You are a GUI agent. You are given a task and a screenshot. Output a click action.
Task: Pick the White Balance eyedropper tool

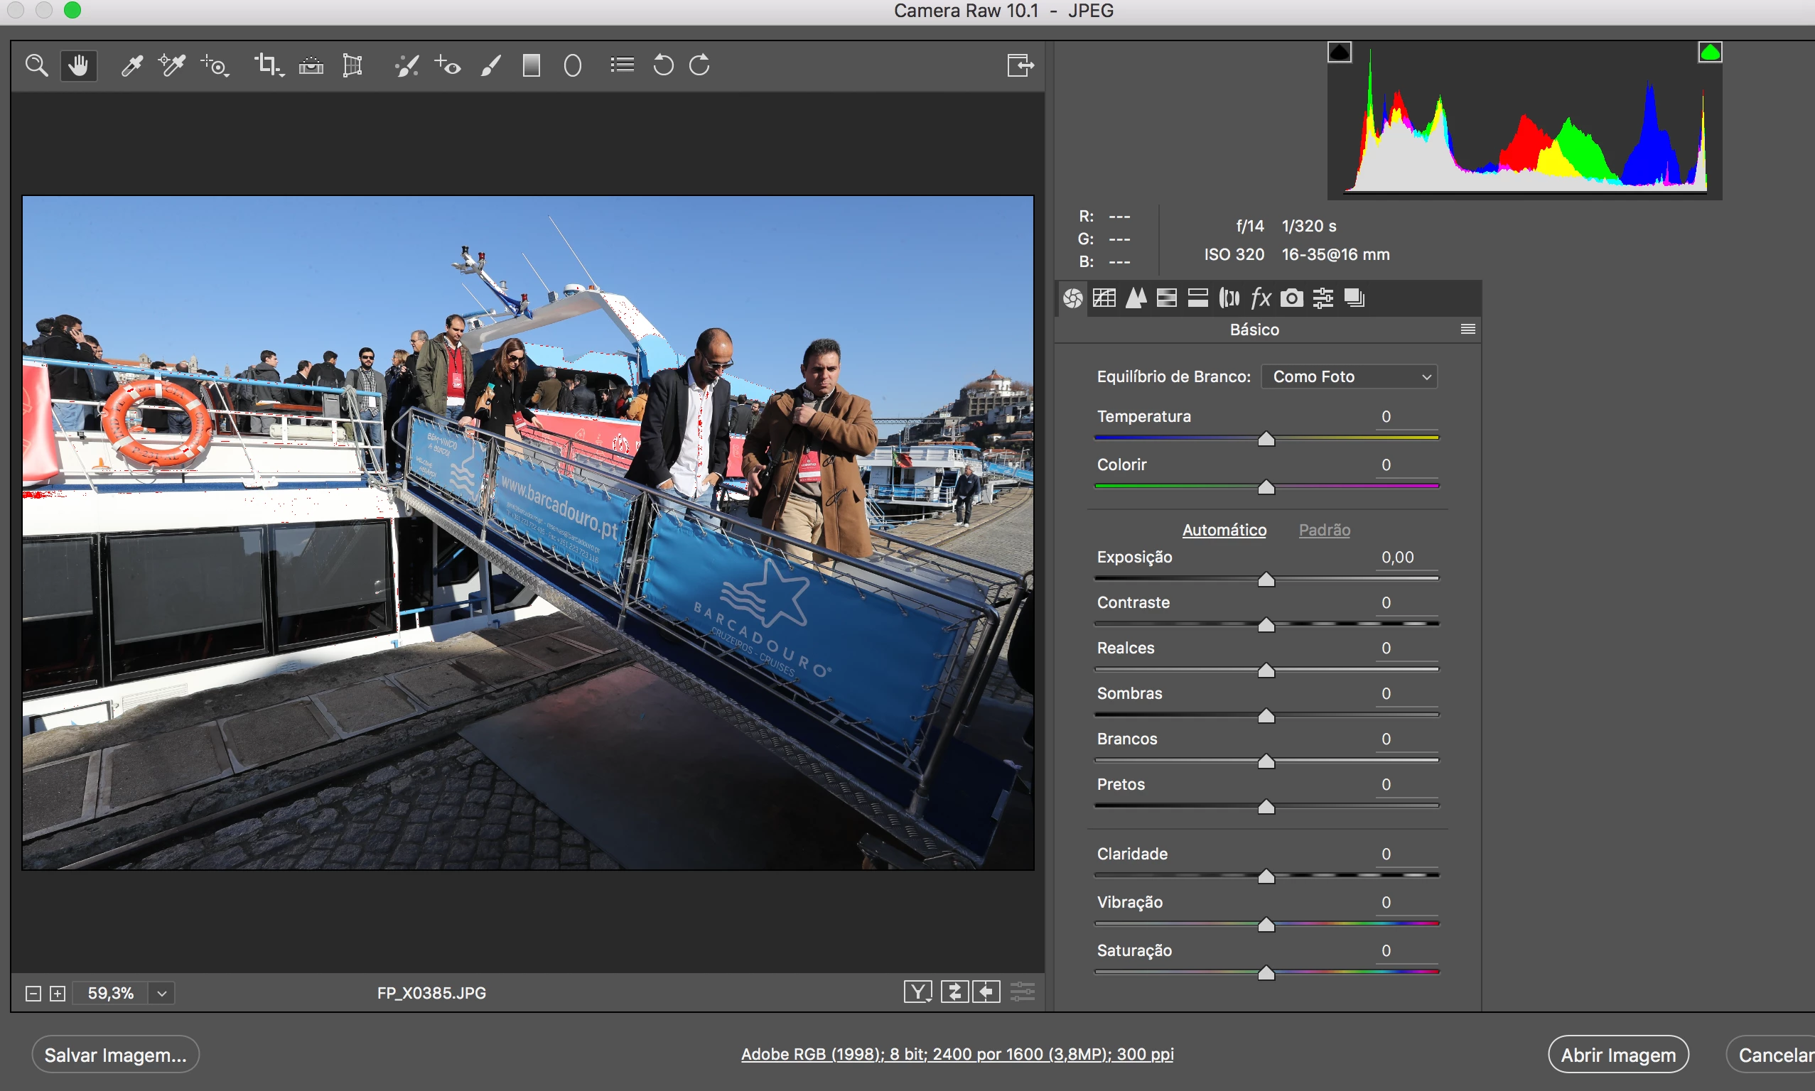(x=131, y=66)
